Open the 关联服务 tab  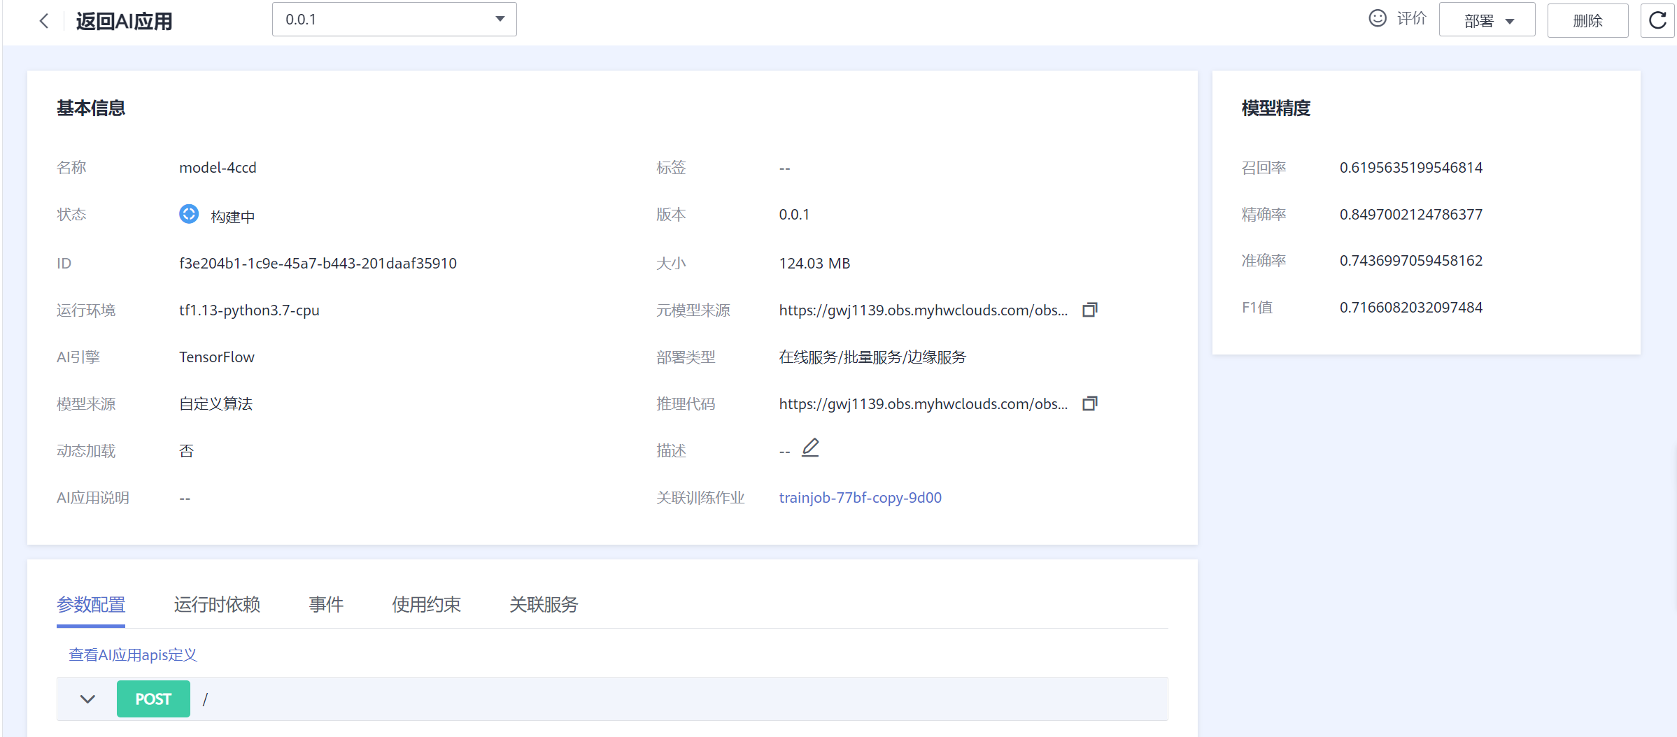(544, 604)
